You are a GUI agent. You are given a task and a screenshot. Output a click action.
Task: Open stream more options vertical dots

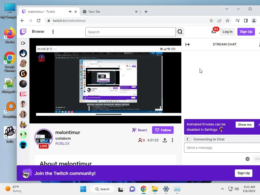172,140
